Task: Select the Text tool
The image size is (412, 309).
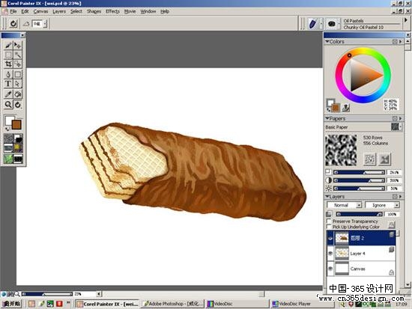Action: [8, 84]
